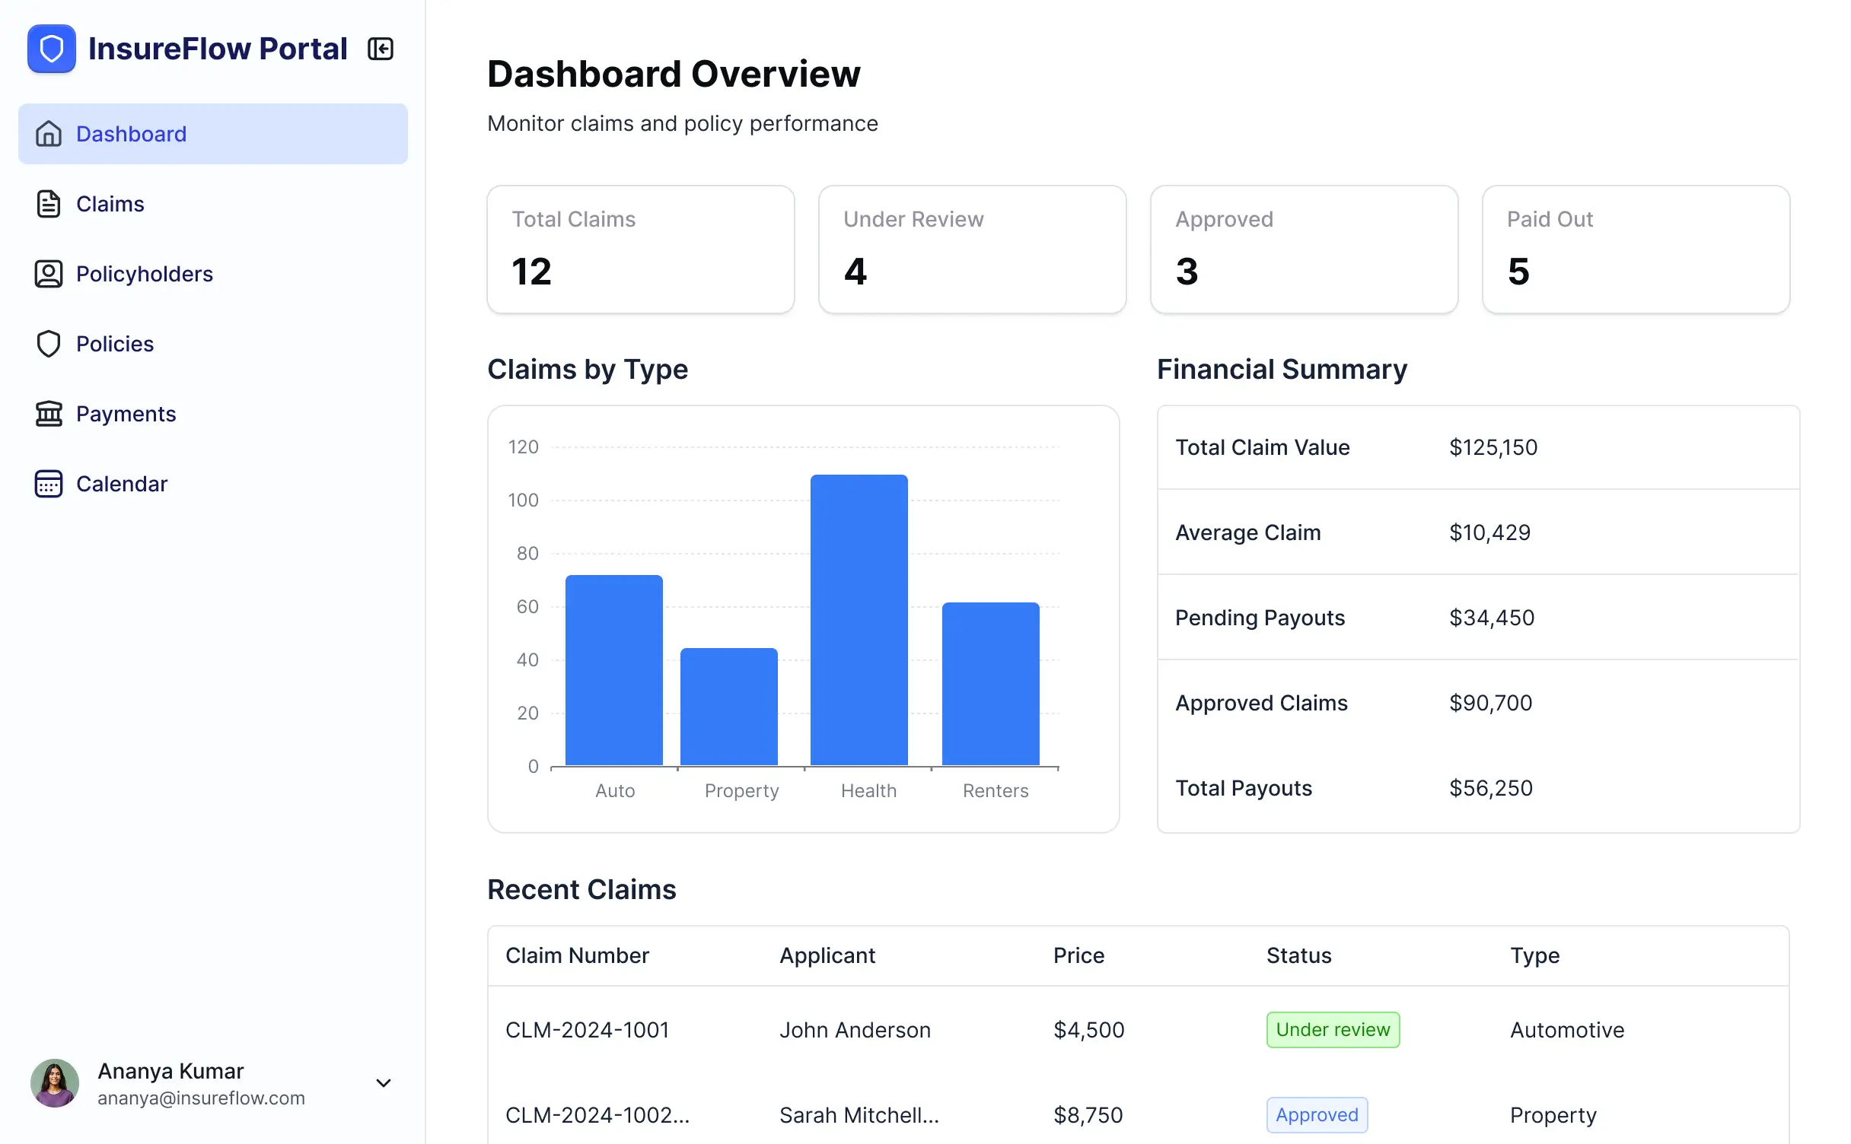Click the Policyholders person icon
Image resolution: width=1851 pixels, height=1144 pixels.
(49, 274)
